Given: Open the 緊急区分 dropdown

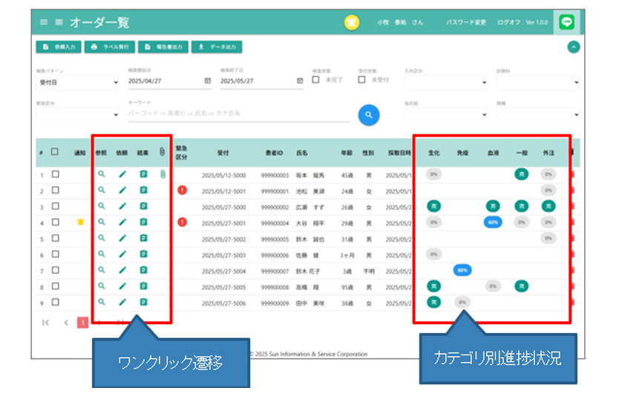Looking at the screenshot, I should point(78,114).
